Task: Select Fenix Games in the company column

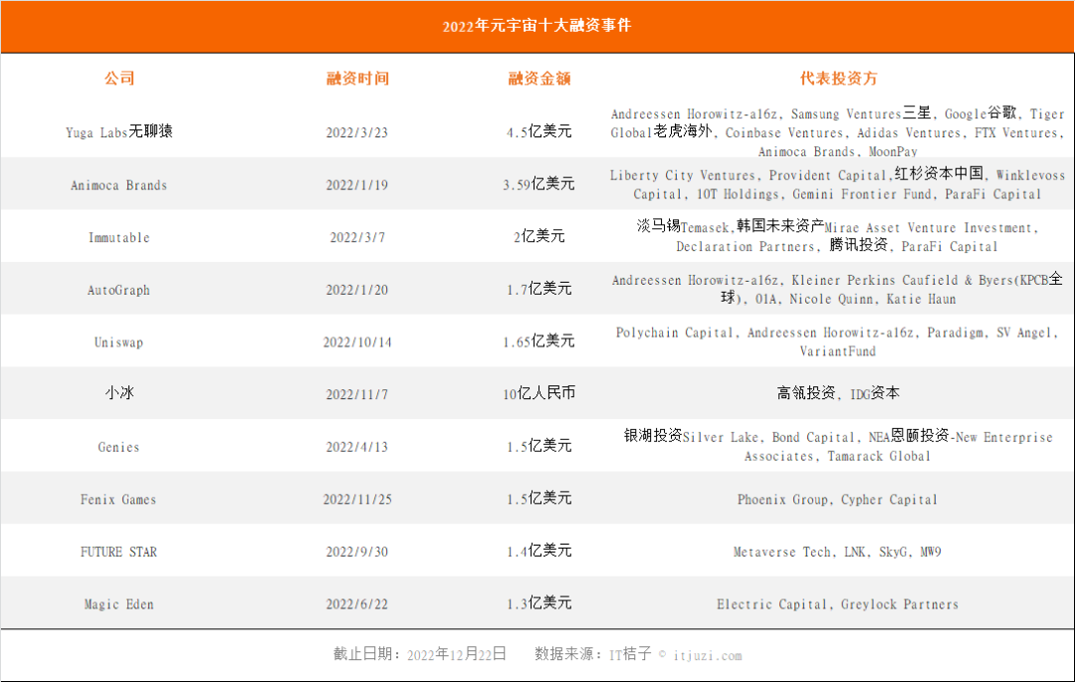Action: pos(118,500)
